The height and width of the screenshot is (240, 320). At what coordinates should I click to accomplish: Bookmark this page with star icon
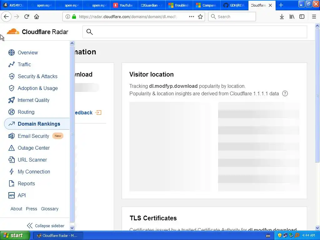tap(200, 17)
